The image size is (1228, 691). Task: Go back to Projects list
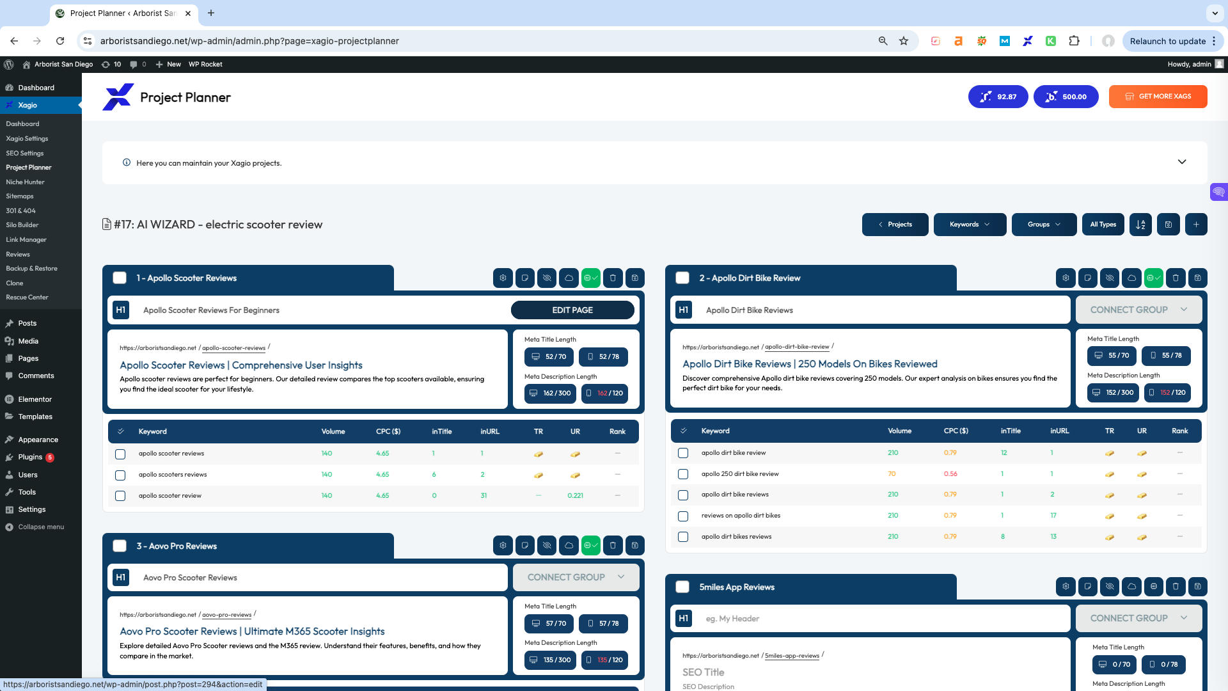coord(895,225)
